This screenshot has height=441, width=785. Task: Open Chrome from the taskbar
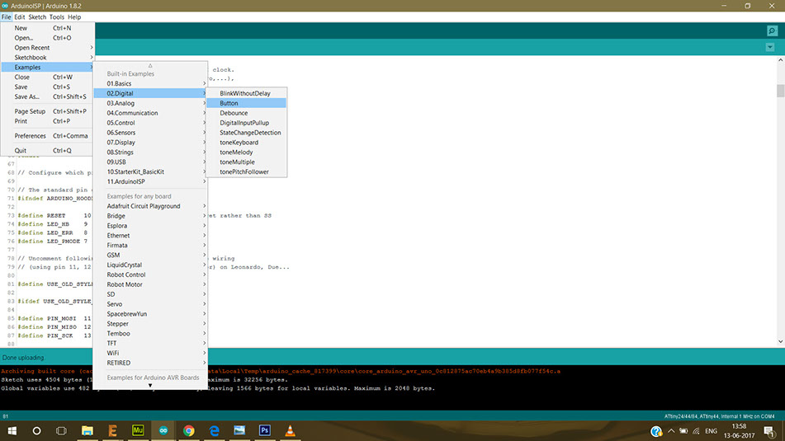(189, 430)
